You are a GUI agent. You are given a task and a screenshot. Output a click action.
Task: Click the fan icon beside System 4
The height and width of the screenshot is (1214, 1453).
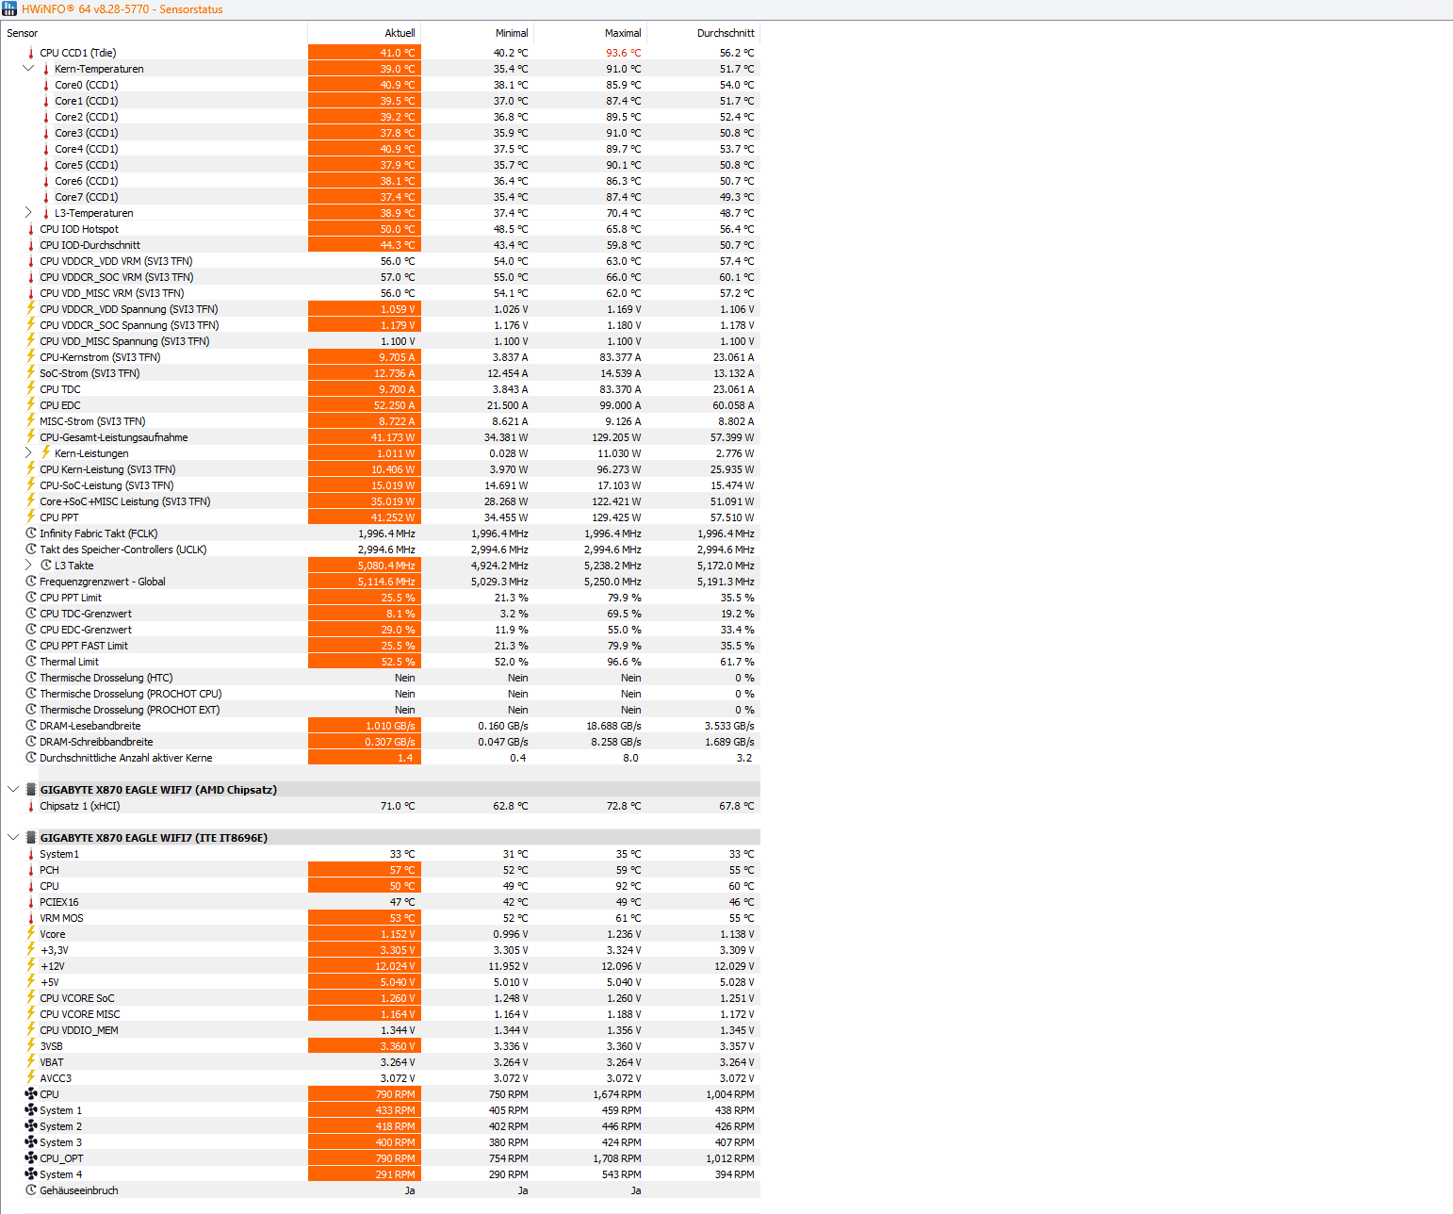31,1174
